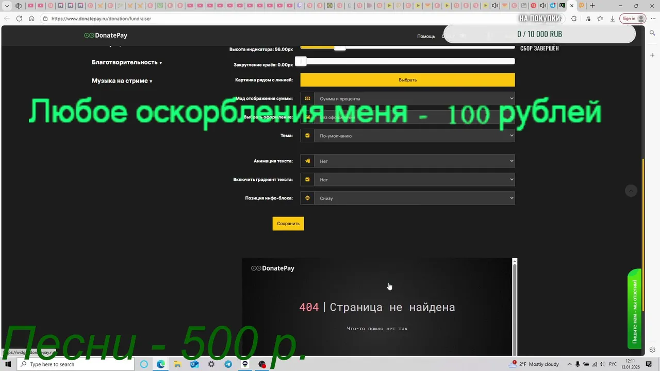The height and width of the screenshot is (371, 660).
Task: Open the workspaces icon beside tab search
Action: click(19, 6)
